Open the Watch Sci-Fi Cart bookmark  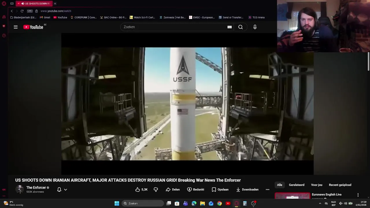[x=143, y=17]
